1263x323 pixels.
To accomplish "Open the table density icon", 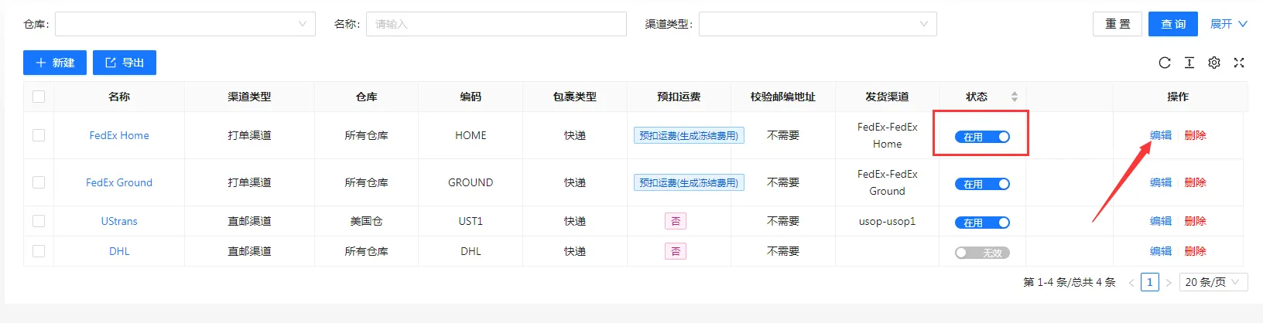I will 1189,63.
